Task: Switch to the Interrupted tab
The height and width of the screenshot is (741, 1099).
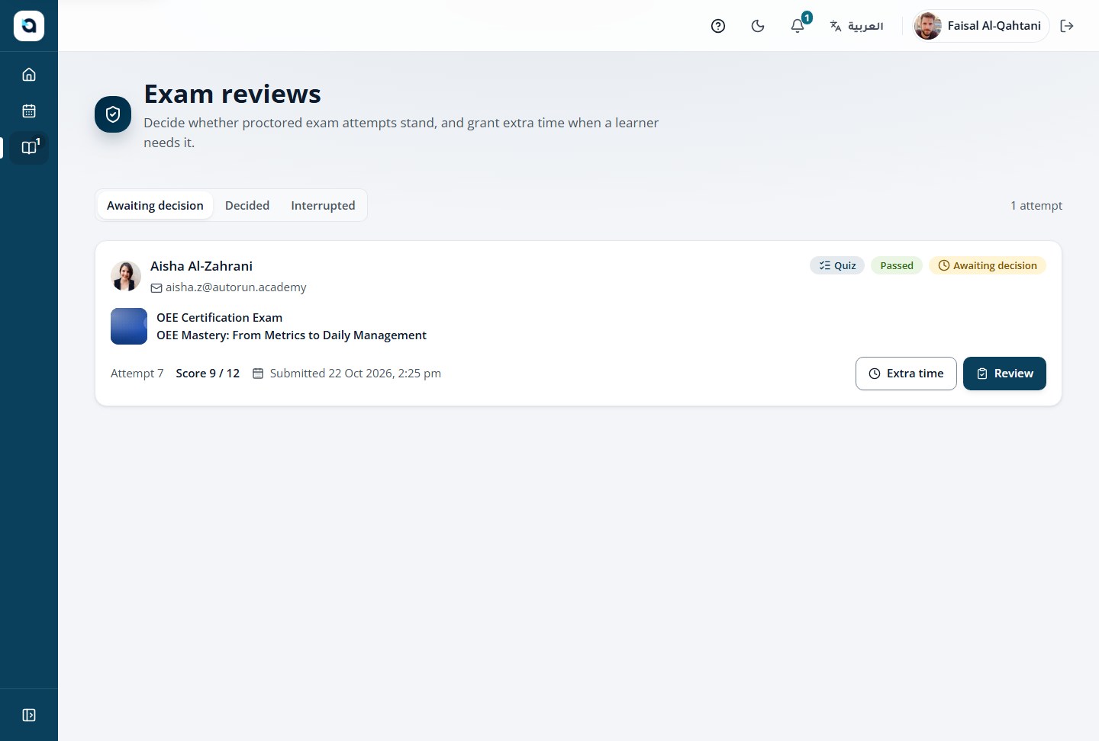Action: coord(323,206)
